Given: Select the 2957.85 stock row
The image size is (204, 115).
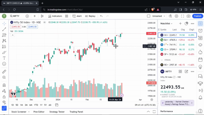Looking at the screenshot, I should coord(177,65).
